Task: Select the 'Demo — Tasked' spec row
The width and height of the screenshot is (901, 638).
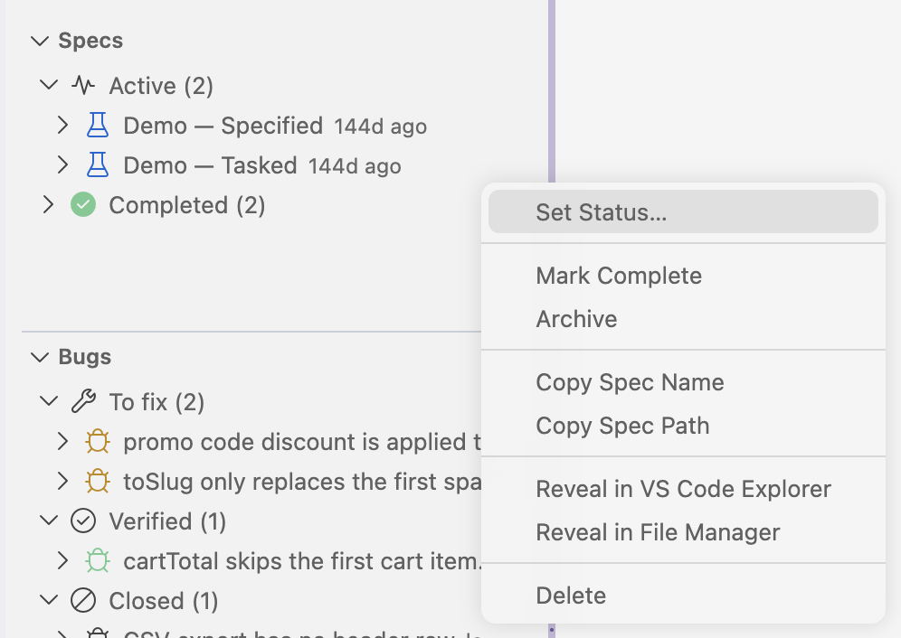Action: (210, 165)
